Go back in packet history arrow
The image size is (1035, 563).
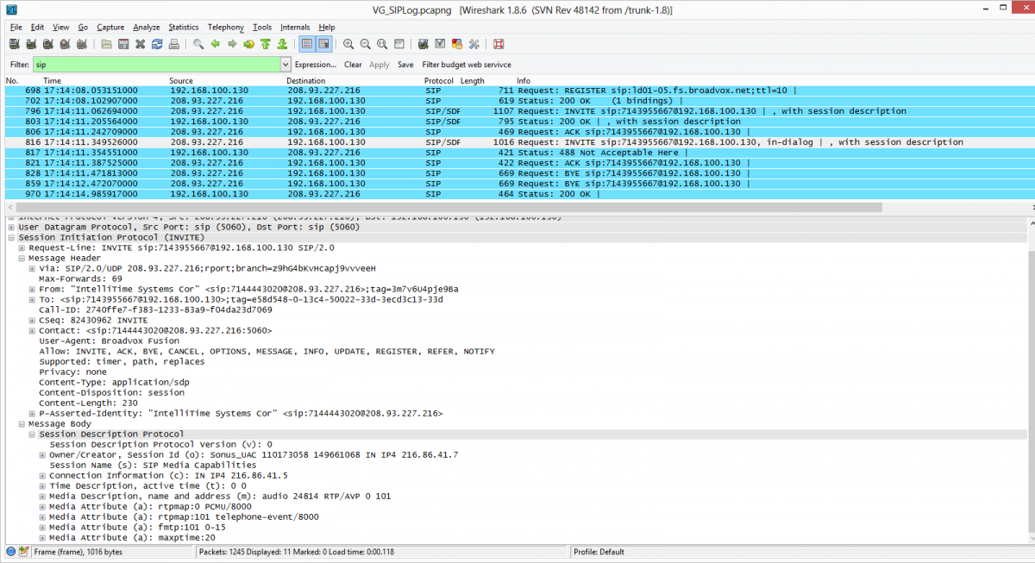pos(215,44)
